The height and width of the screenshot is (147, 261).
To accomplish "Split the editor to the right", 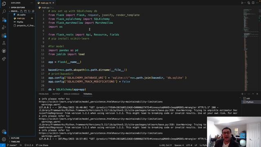I will [x=253, y=3].
